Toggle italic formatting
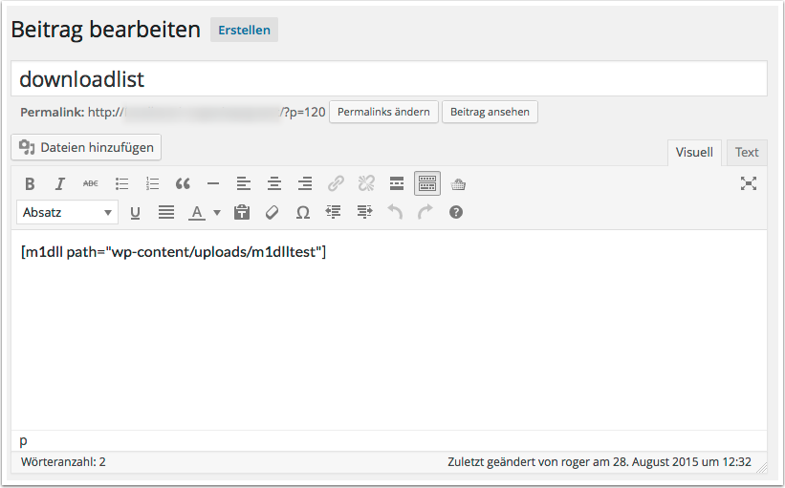Screen dimensions: 785x488 60,184
